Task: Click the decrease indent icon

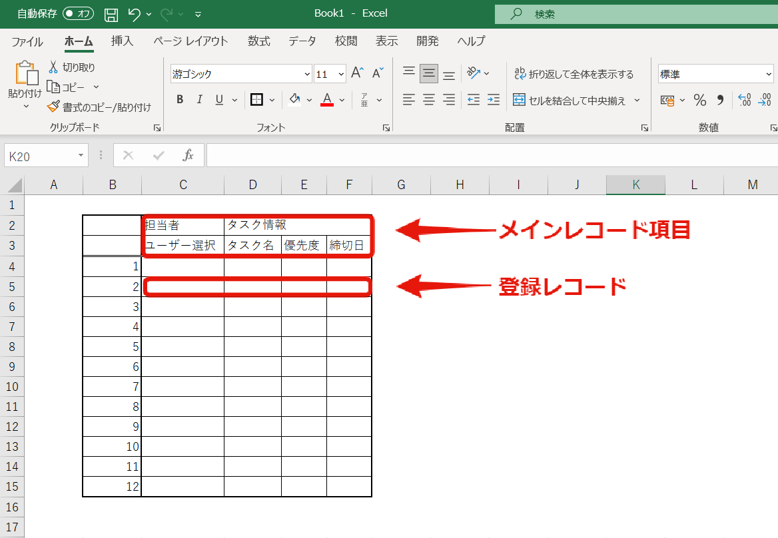Action: (x=474, y=100)
